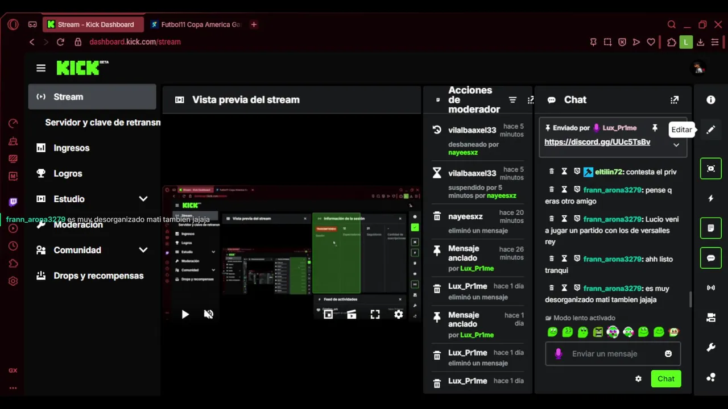The image size is (728, 409).
Task: Open Opera easy setup sliders icon
Action: [x=715, y=42]
